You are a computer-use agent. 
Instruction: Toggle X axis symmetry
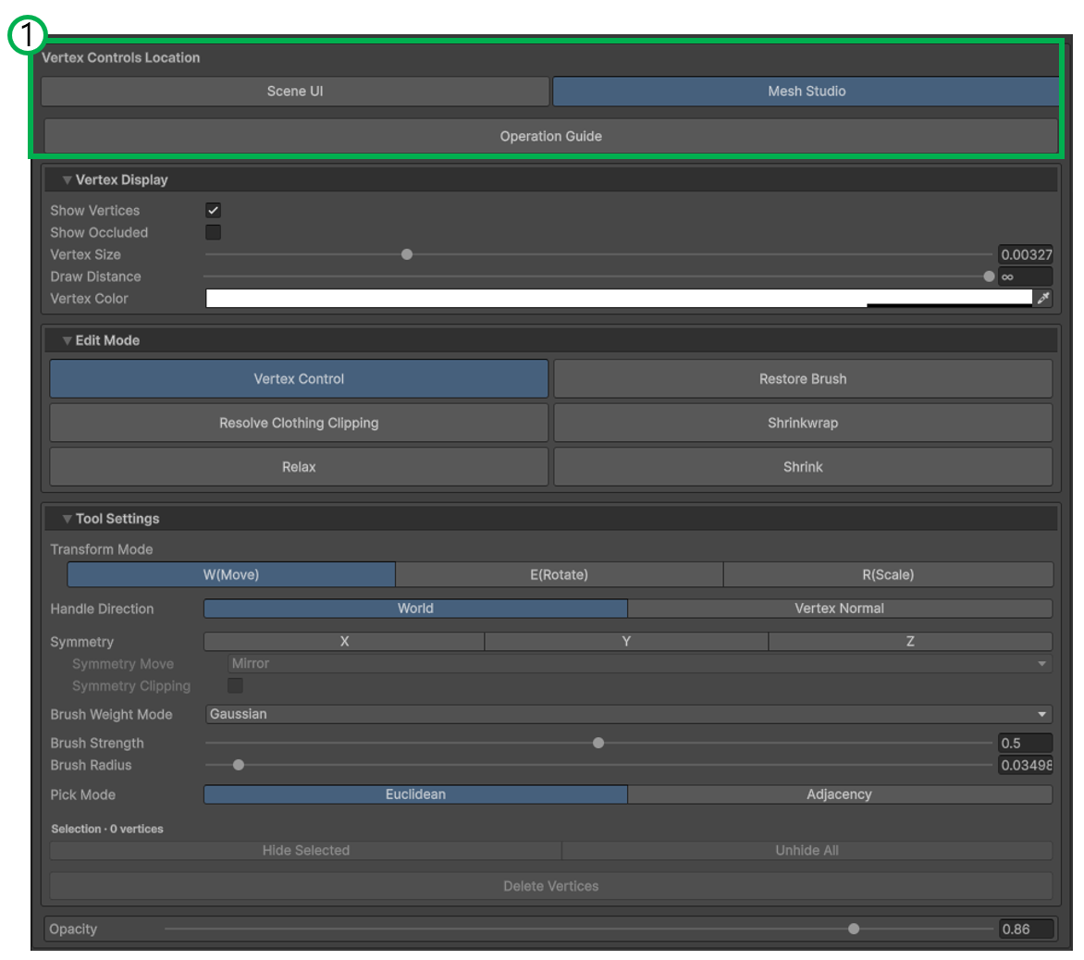pyautogui.click(x=344, y=641)
